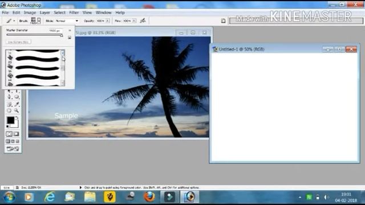This screenshot has width=365, height=205.
Task: Reset default foreground and background colors
Action: (x=8, y=126)
